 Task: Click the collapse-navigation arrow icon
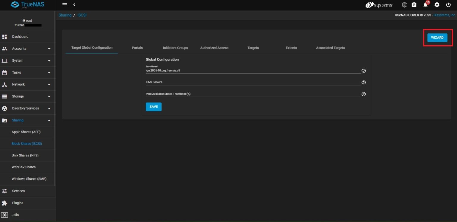coord(74,5)
